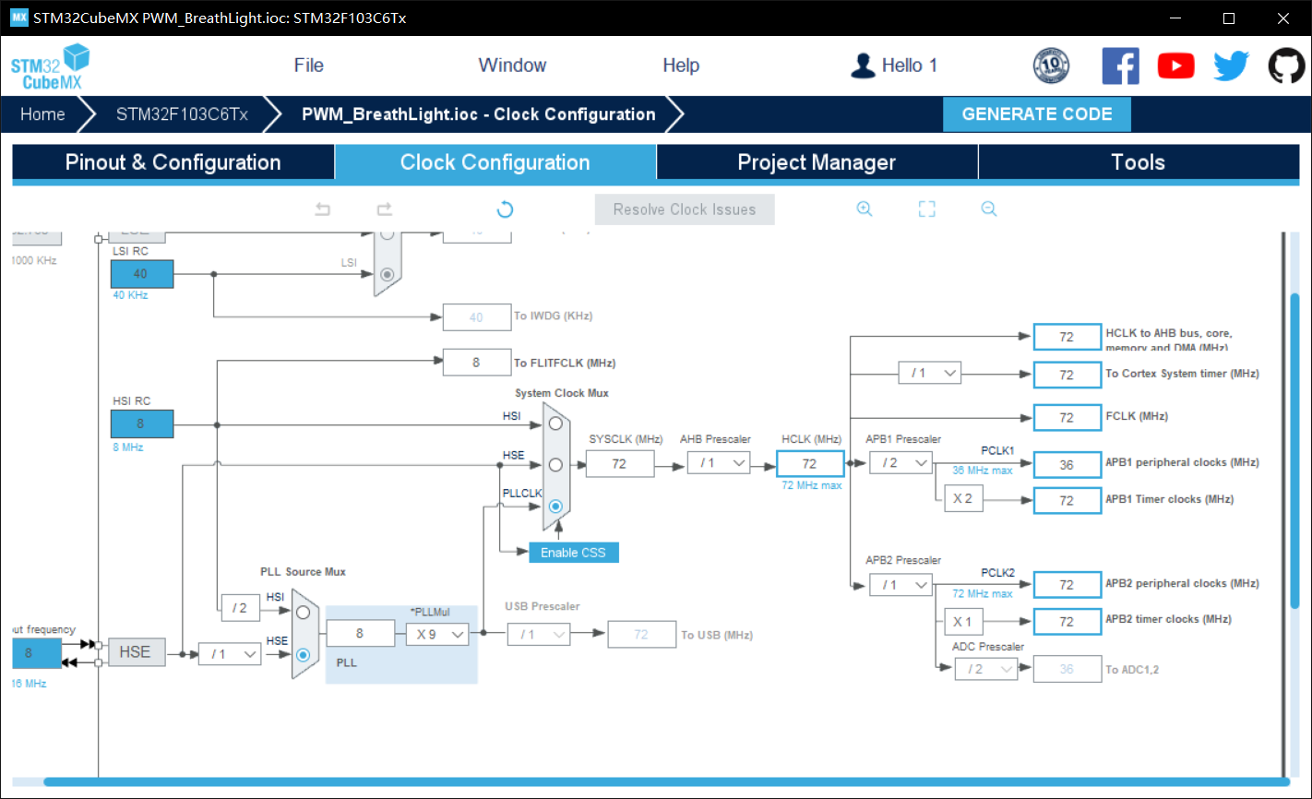Open the File menu
The image size is (1312, 799).
point(309,66)
